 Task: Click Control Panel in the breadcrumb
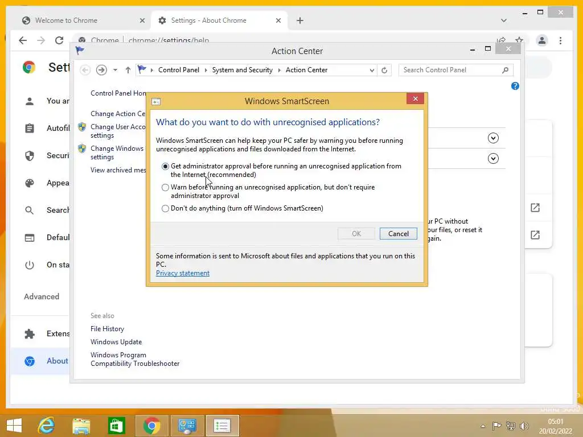(178, 70)
